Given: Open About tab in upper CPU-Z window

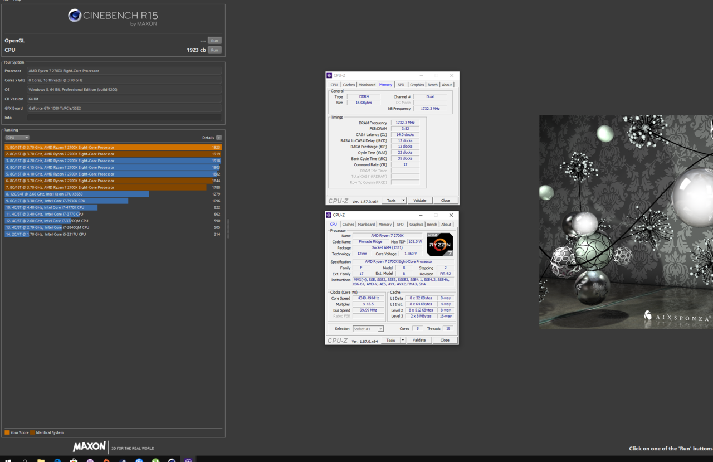Looking at the screenshot, I should [447, 85].
